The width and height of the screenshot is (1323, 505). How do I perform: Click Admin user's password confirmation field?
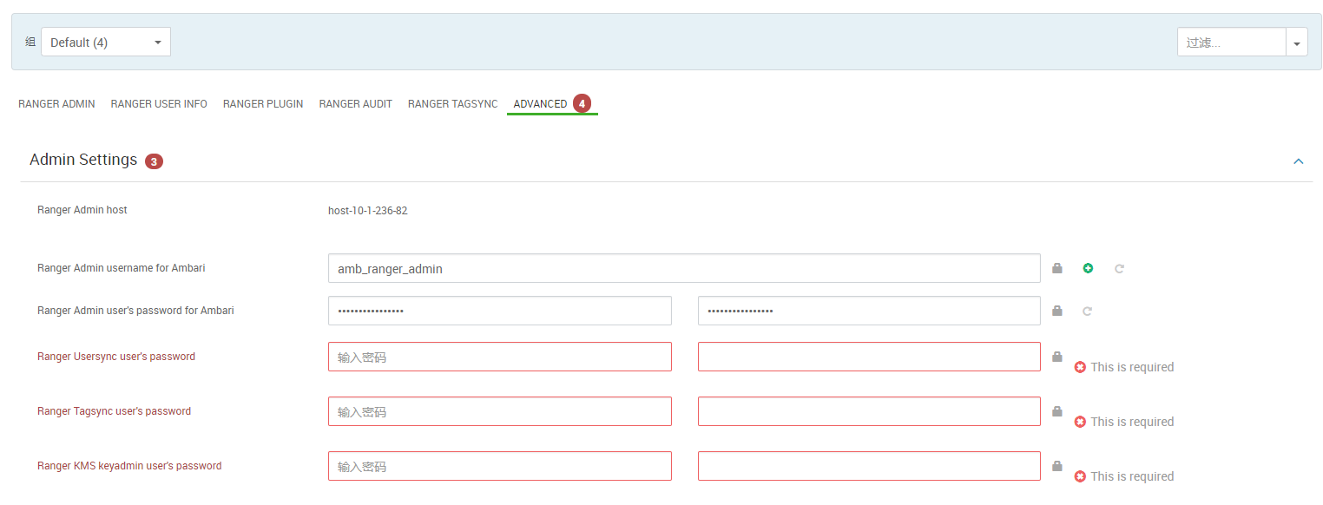coord(869,311)
